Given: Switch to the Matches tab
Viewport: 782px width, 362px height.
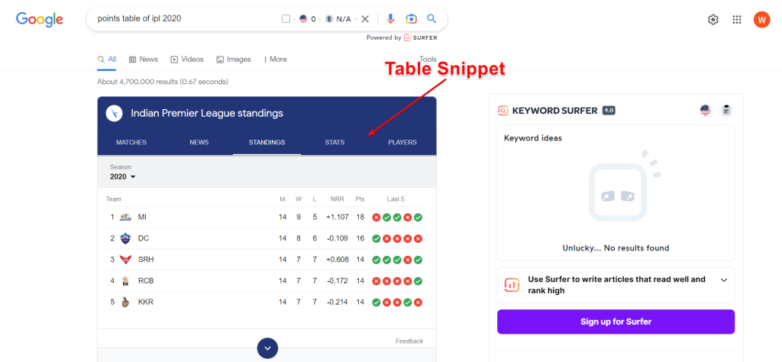Looking at the screenshot, I should tap(131, 142).
